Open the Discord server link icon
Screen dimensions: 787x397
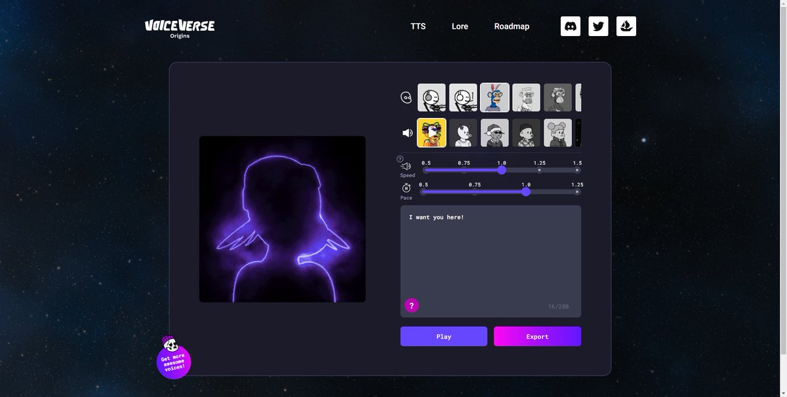[x=571, y=26]
